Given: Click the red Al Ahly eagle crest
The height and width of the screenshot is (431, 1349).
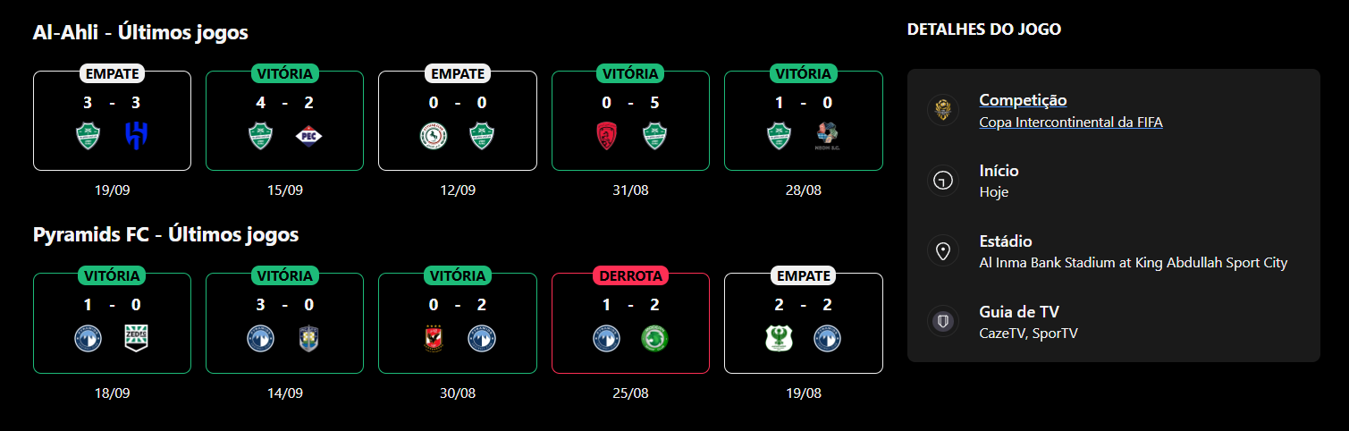Looking at the screenshot, I should (x=433, y=338).
